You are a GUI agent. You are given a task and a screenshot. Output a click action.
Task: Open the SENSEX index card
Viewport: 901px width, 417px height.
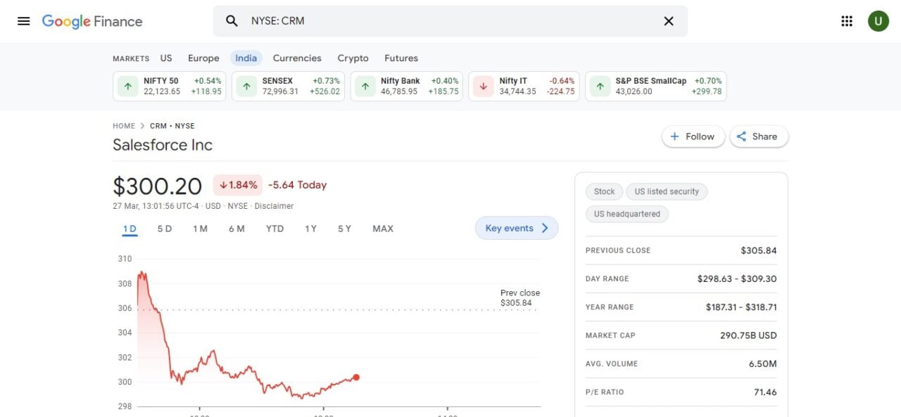click(x=288, y=86)
